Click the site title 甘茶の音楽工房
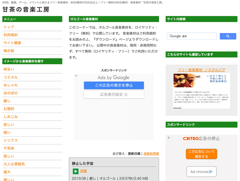Image resolution: width=240 pixels, height=181 pixels. point(26,10)
